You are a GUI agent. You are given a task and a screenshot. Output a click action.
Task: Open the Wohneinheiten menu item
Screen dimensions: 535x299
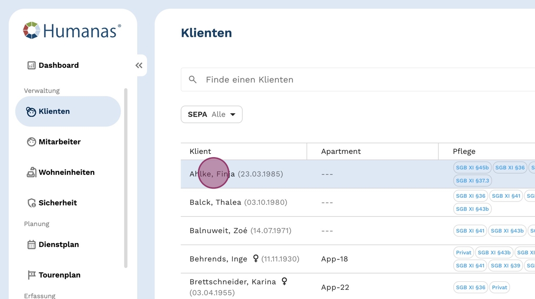(x=66, y=172)
